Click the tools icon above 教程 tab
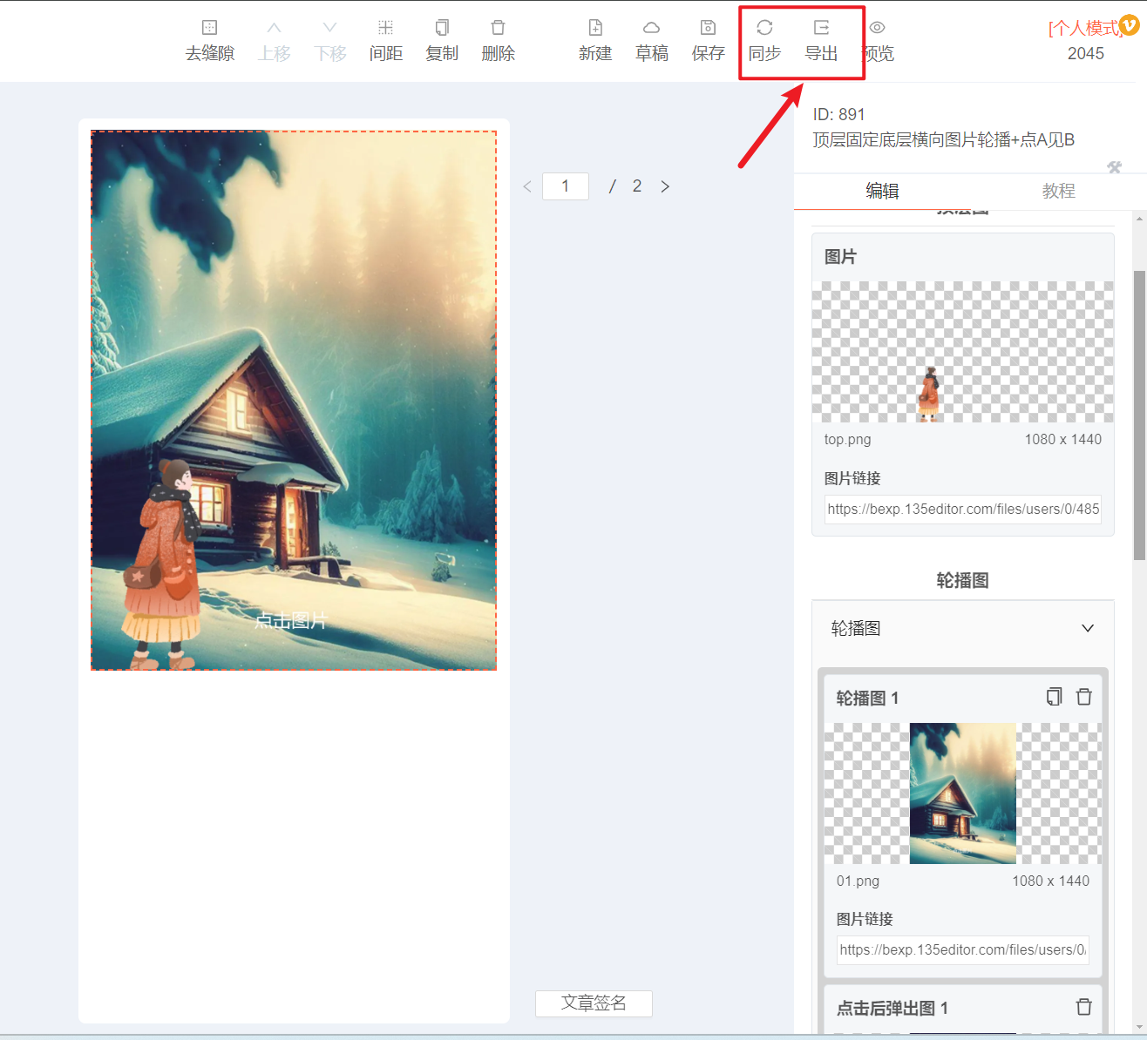The height and width of the screenshot is (1040, 1147). (1114, 167)
